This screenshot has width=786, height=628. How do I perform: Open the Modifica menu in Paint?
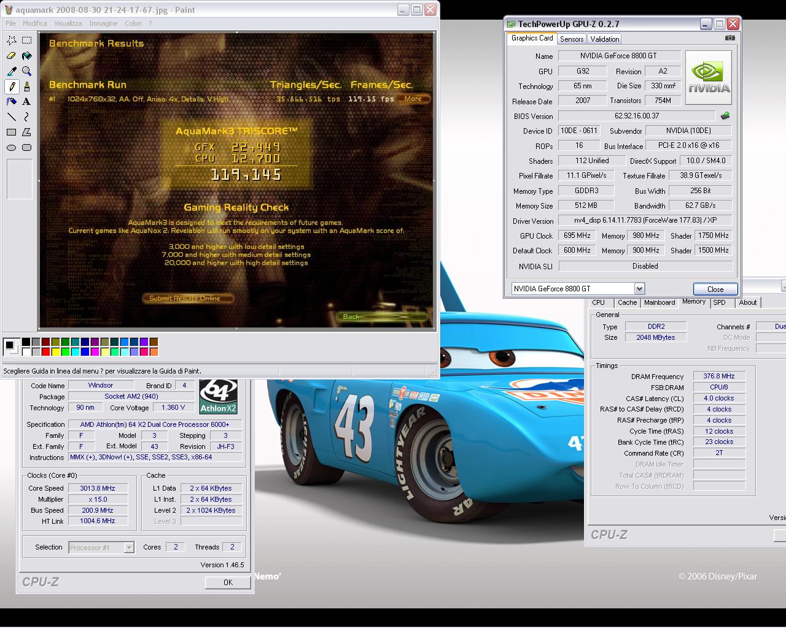(34, 23)
